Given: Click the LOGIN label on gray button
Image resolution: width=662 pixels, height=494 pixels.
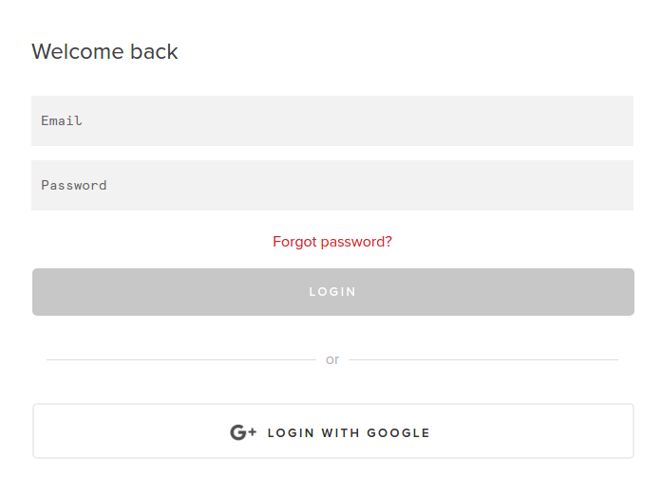Looking at the screenshot, I should (x=332, y=292).
